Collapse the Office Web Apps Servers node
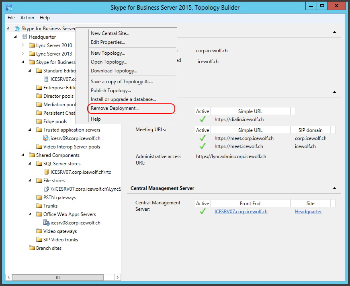The image size is (350, 286). pyautogui.click(x=30, y=214)
